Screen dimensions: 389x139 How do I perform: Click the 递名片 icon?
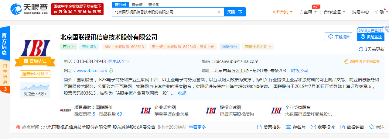(288, 127)
